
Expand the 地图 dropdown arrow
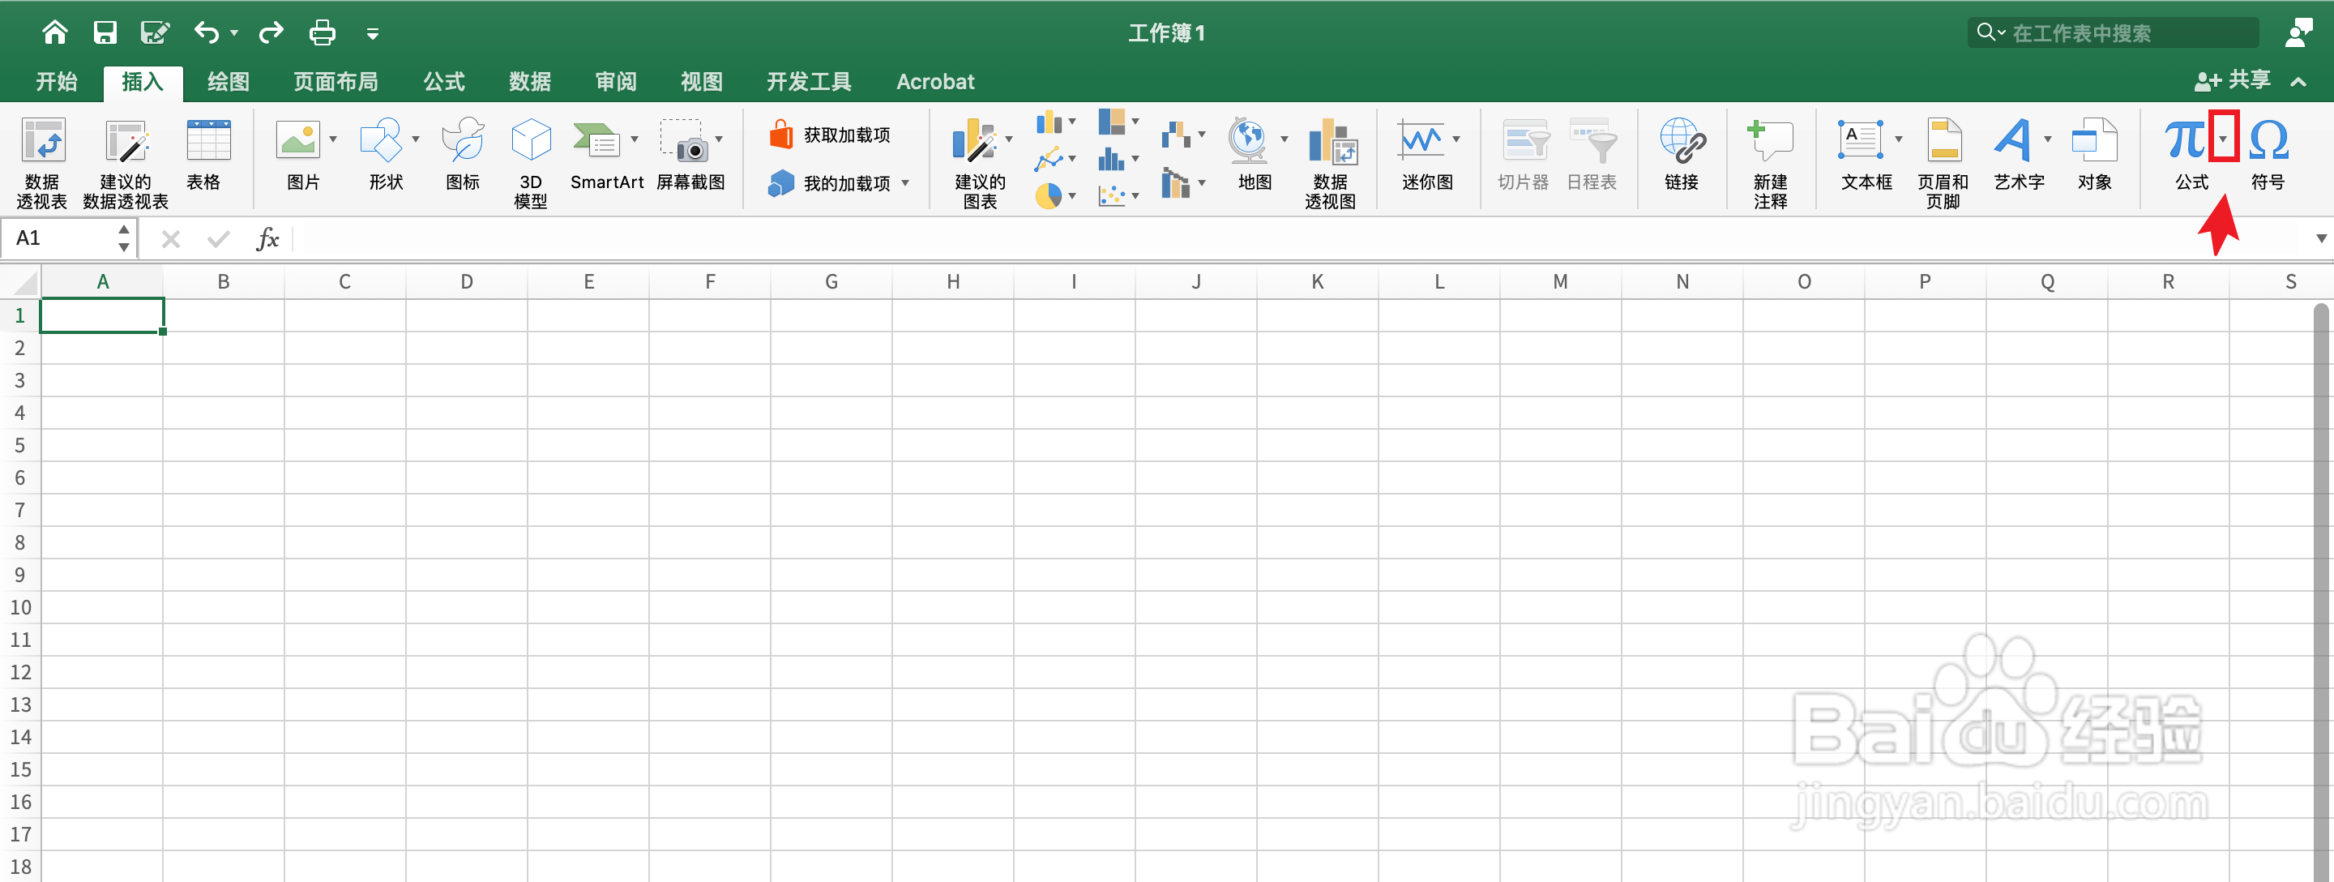point(1284,139)
